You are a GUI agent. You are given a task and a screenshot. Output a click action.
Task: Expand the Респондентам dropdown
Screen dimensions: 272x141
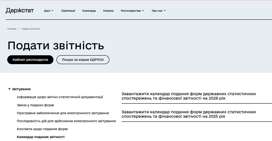click(x=132, y=11)
